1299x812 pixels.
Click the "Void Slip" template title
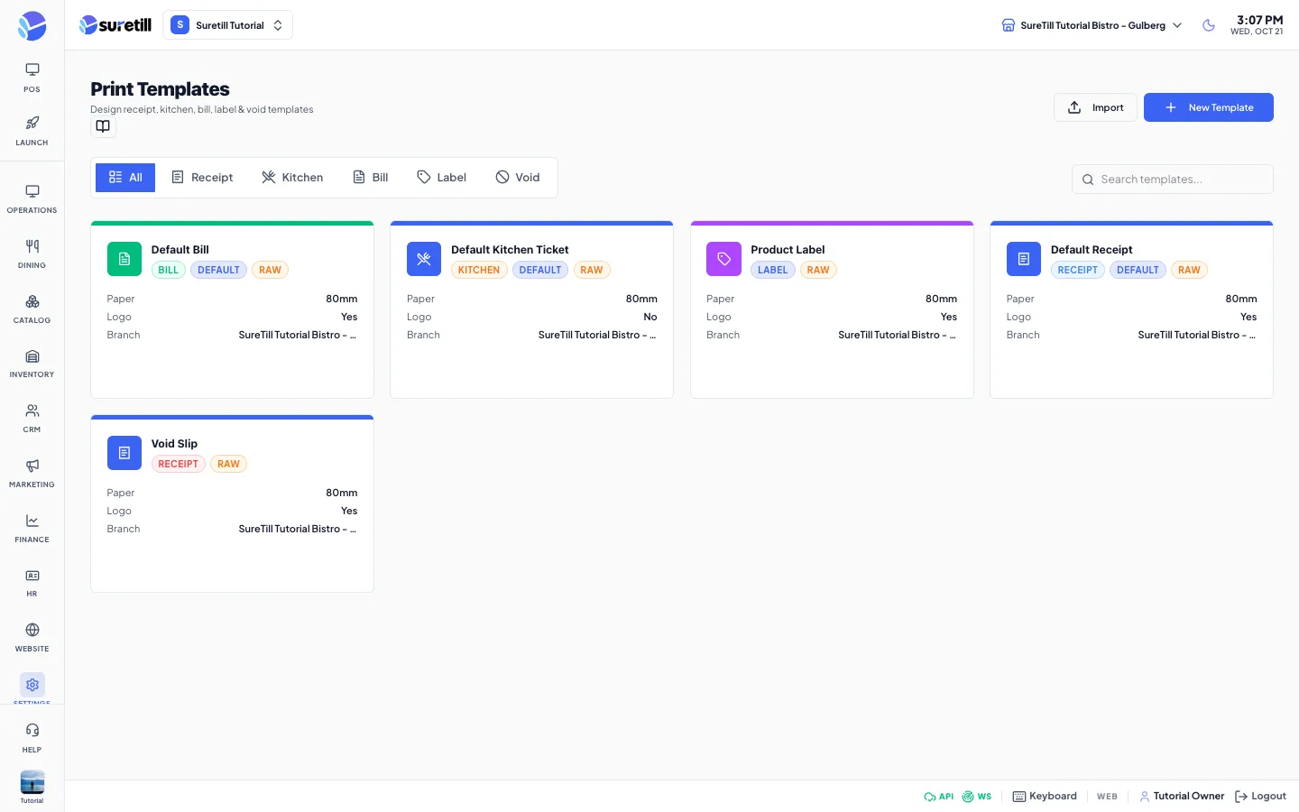point(174,444)
